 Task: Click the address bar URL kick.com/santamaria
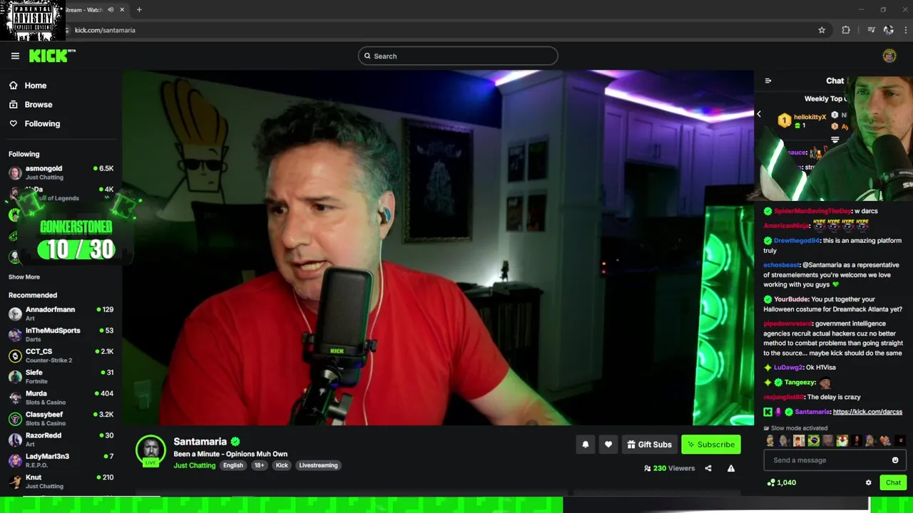click(x=105, y=30)
